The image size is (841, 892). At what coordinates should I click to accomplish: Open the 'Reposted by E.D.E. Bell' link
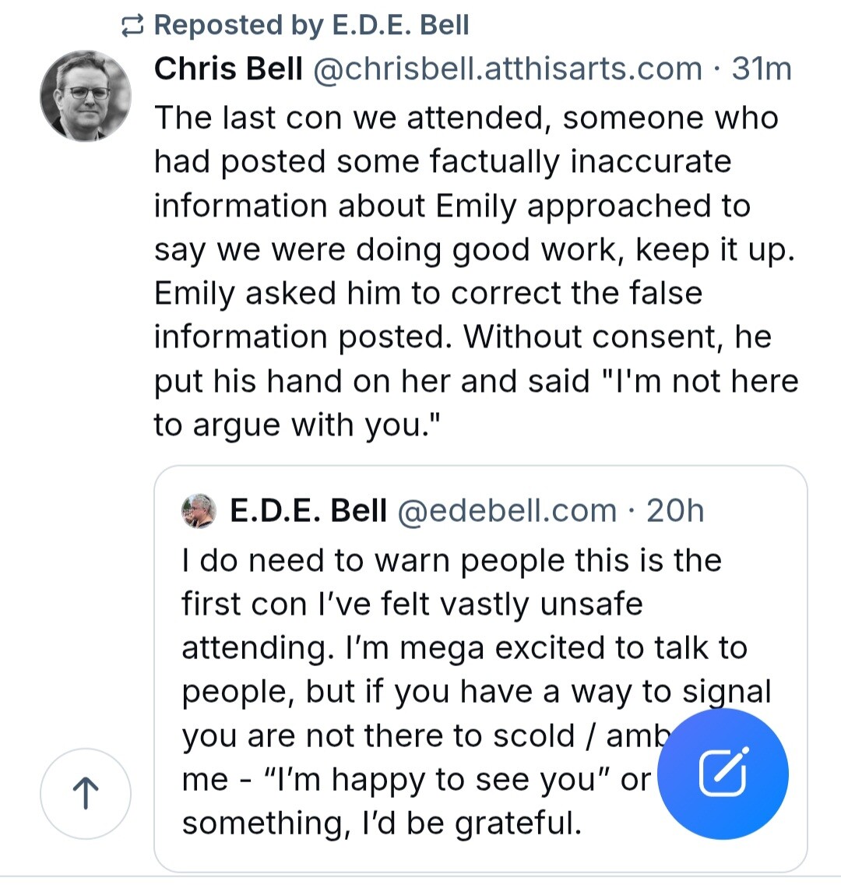(x=311, y=26)
